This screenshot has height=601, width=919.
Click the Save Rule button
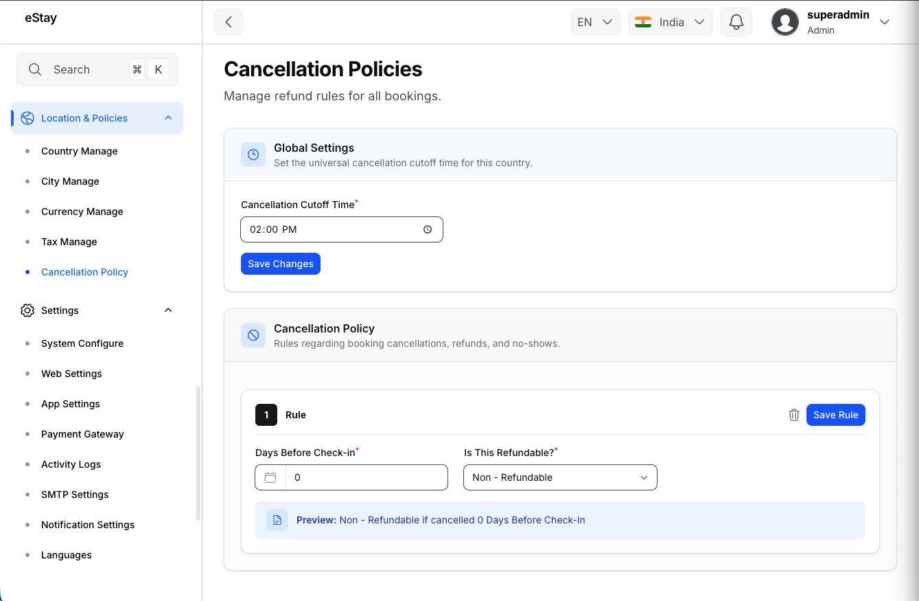click(x=836, y=415)
